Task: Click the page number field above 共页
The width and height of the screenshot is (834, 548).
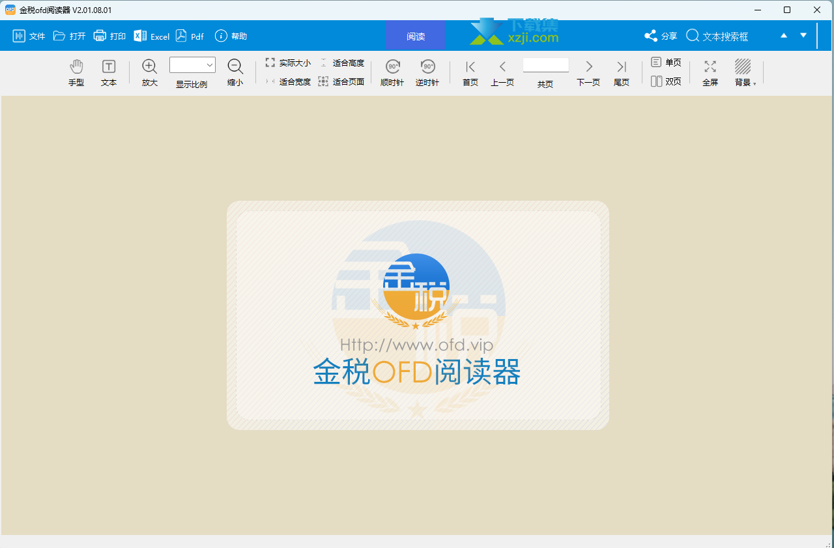Action: (x=546, y=65)
